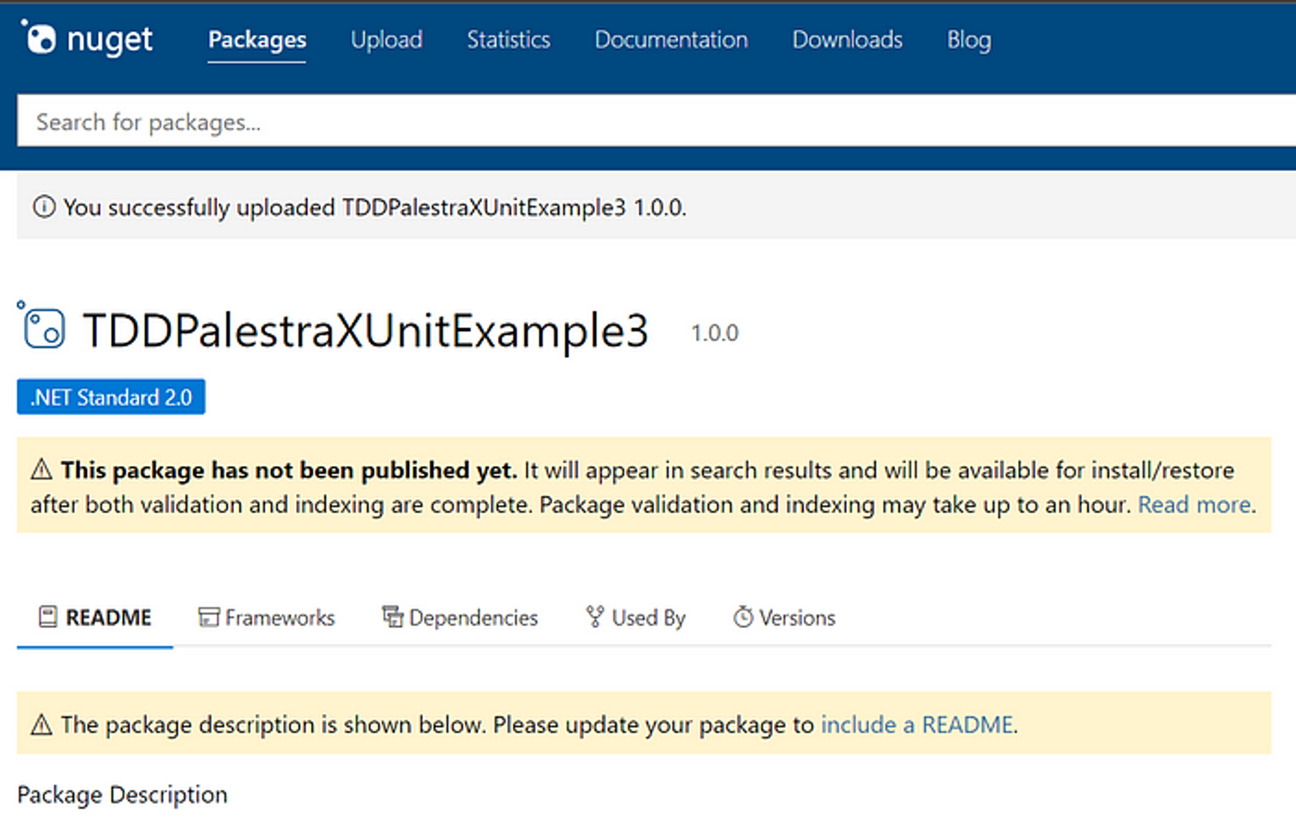
Task: Open the Statistics page
Action: tap(509, 40)
